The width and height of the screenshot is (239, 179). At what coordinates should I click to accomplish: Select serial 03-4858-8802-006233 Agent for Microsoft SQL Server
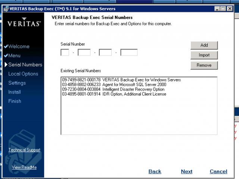(x=114, y=85)
